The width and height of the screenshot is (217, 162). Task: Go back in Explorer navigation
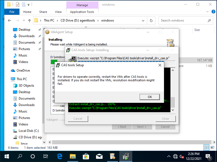[9, 20]
